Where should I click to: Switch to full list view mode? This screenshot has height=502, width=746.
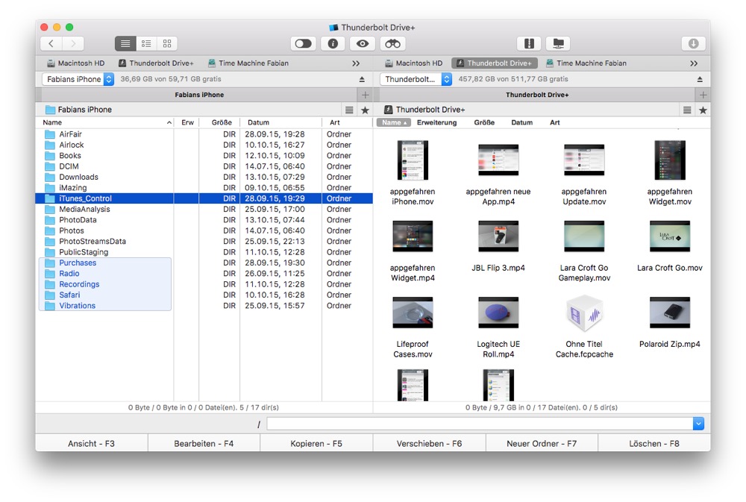pyautogui.click(x=125, y=44)
